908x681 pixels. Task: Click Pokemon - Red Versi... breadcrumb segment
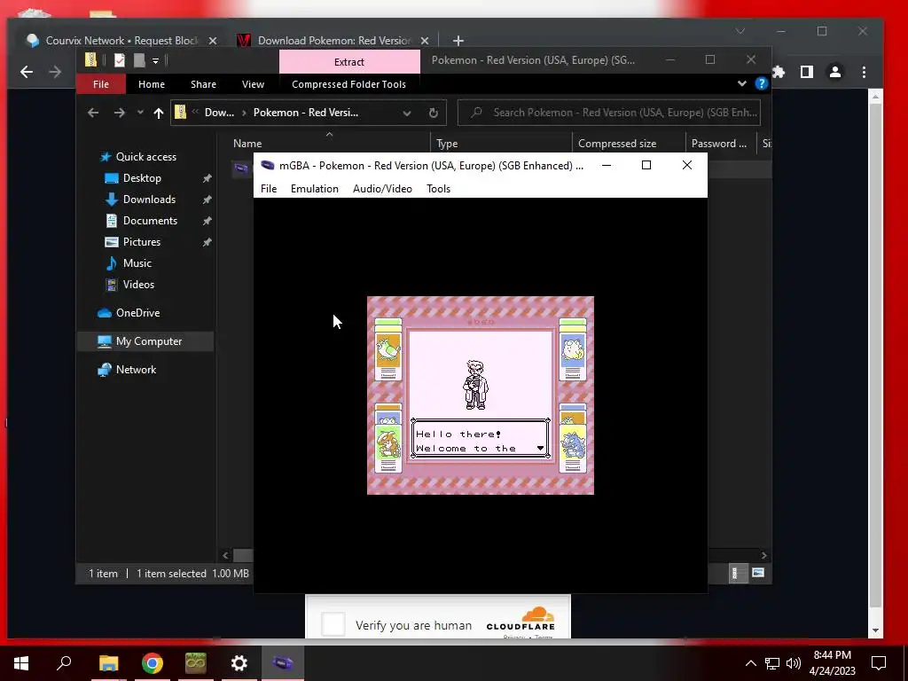[305, 113]
